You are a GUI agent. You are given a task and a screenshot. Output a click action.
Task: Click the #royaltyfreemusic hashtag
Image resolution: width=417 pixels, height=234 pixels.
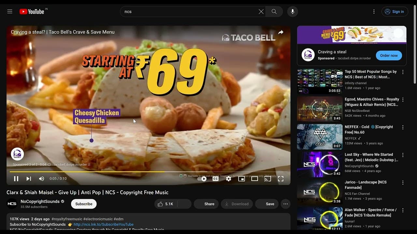click(67, 219)
